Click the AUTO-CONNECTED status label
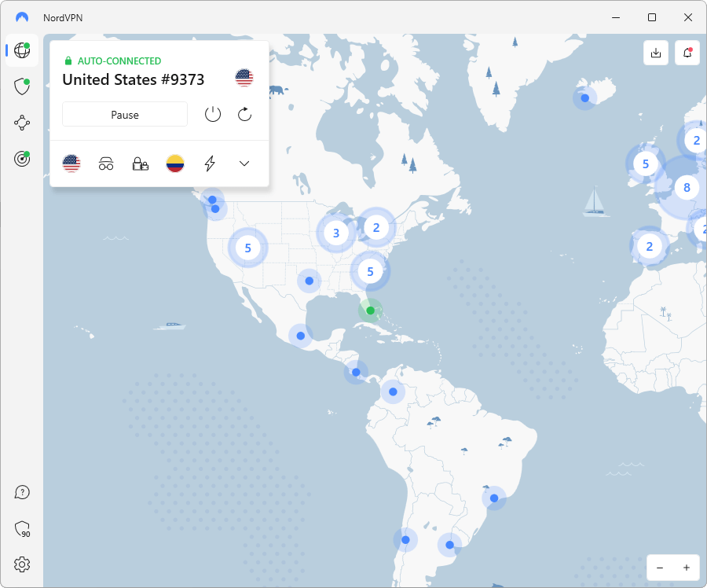 tap(119, 61)
